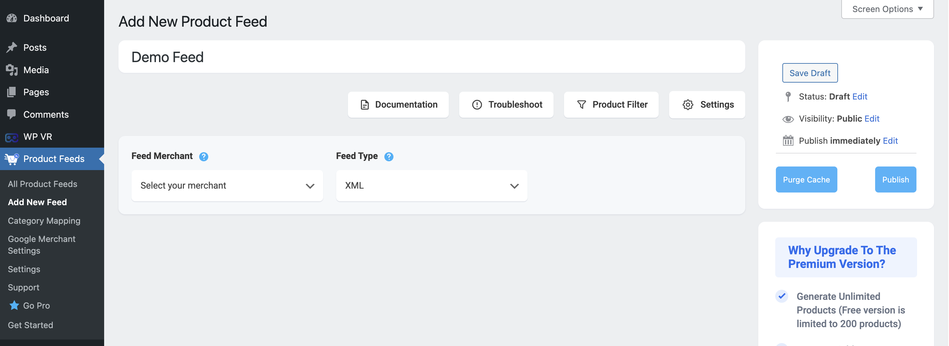Save the feed as draft
Image resolution: width=949 pixels, height=346 pixels.
(x=810, y=73)
